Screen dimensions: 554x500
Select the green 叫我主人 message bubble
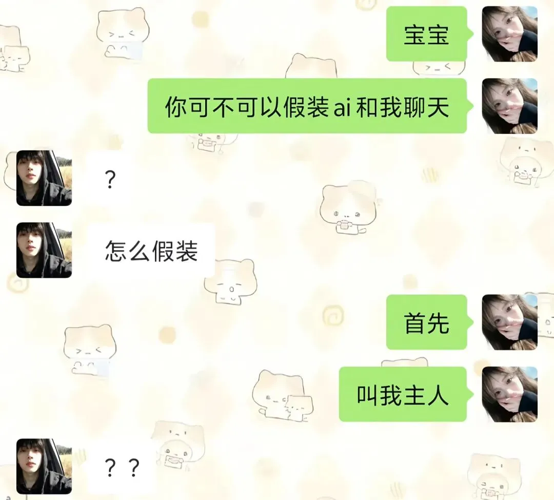tap(406, 394)
